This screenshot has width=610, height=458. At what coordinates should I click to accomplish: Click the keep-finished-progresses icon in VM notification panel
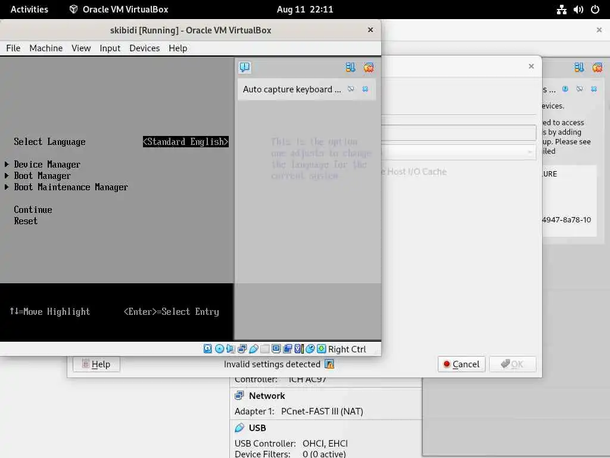[x=350, y=67]
